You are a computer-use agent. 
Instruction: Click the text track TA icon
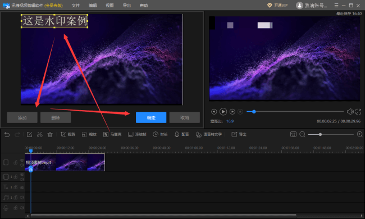click(x=6, y=187)
